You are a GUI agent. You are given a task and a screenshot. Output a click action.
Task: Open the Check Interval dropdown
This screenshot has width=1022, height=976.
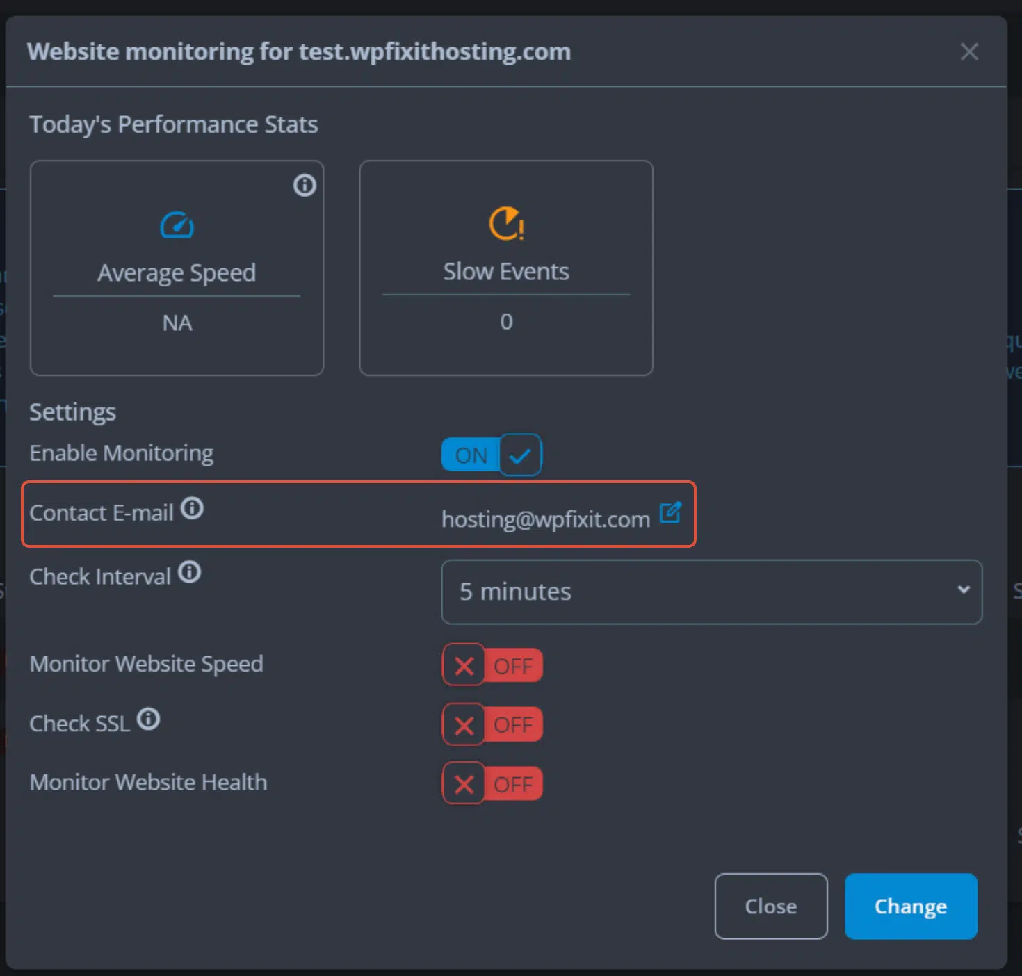(x=711, y=592)
